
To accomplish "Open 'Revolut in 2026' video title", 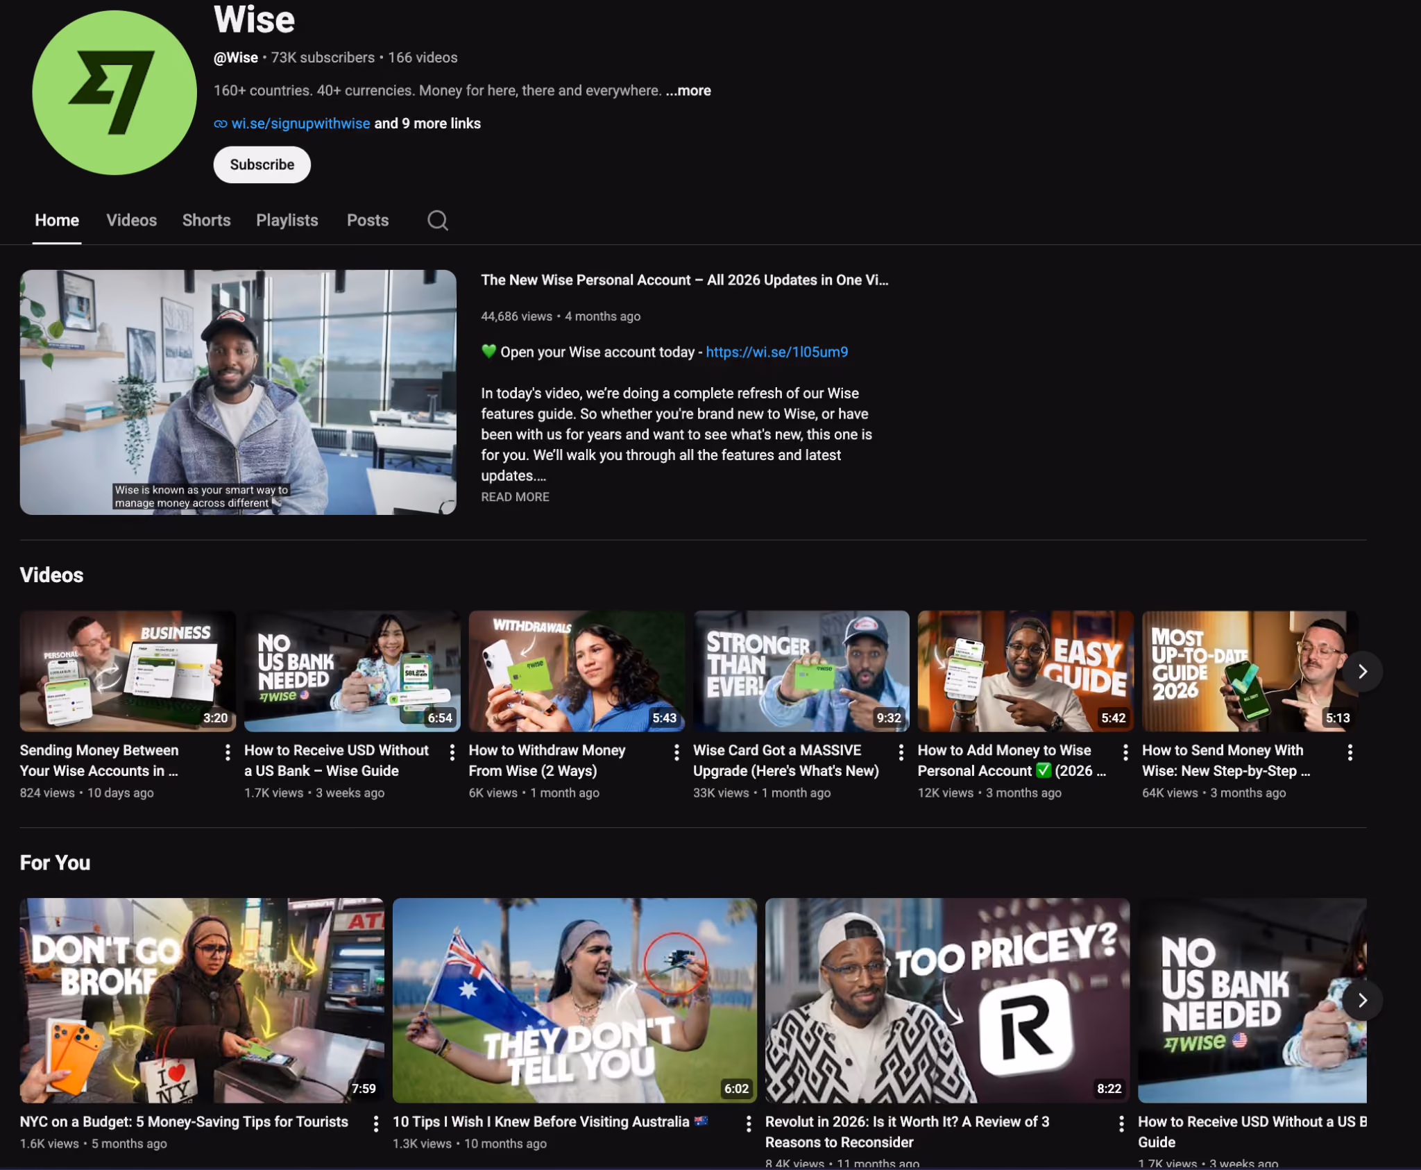I will (x=908, y=1132).
